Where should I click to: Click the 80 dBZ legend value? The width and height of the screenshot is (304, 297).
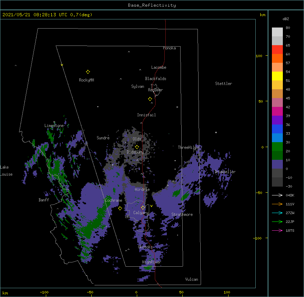click(x=288, y=28)
